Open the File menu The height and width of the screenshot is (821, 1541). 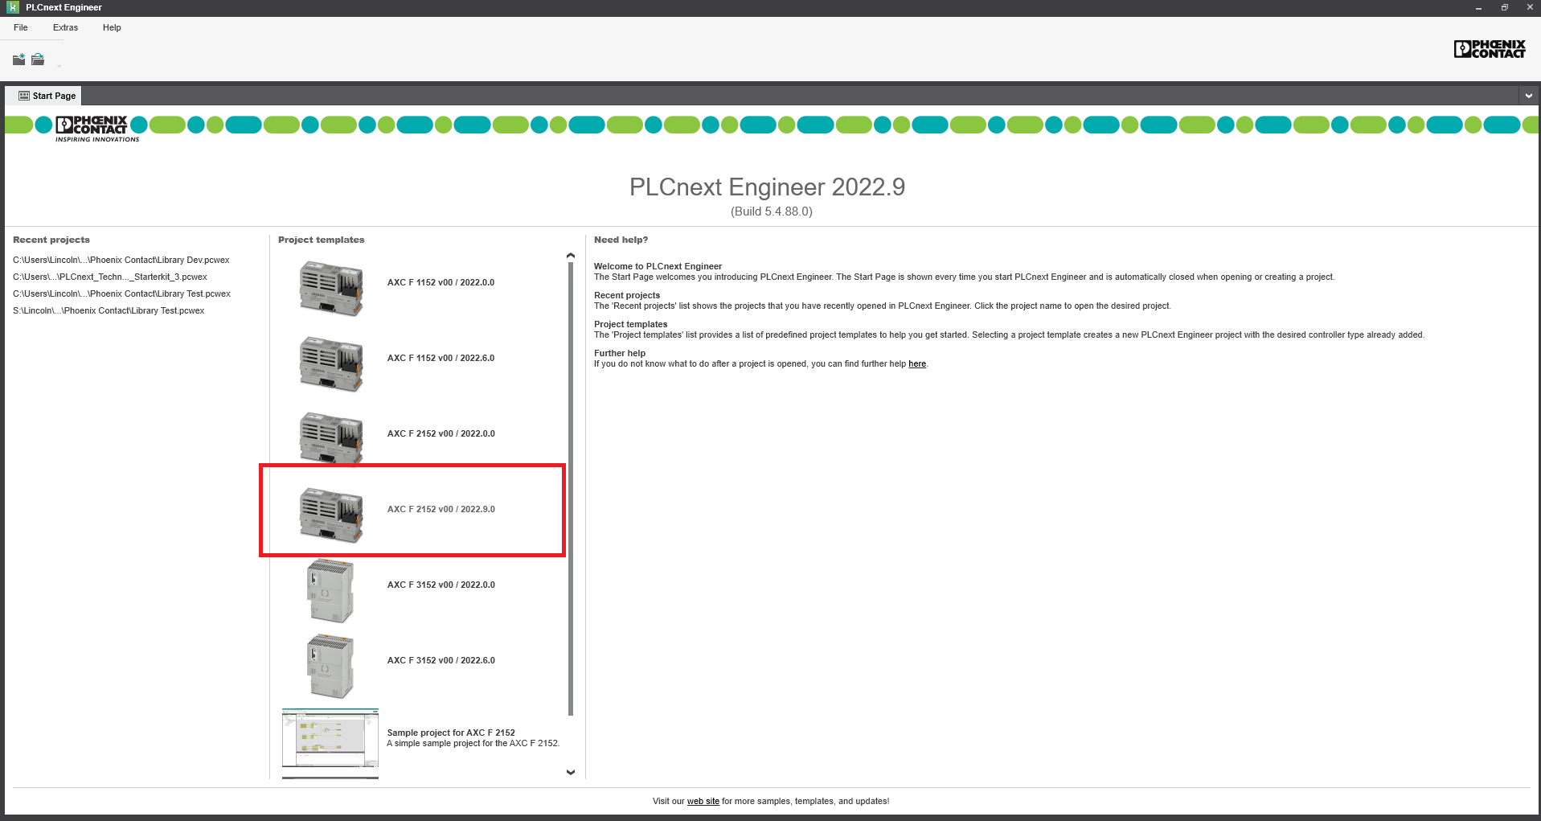coord(21,27)
